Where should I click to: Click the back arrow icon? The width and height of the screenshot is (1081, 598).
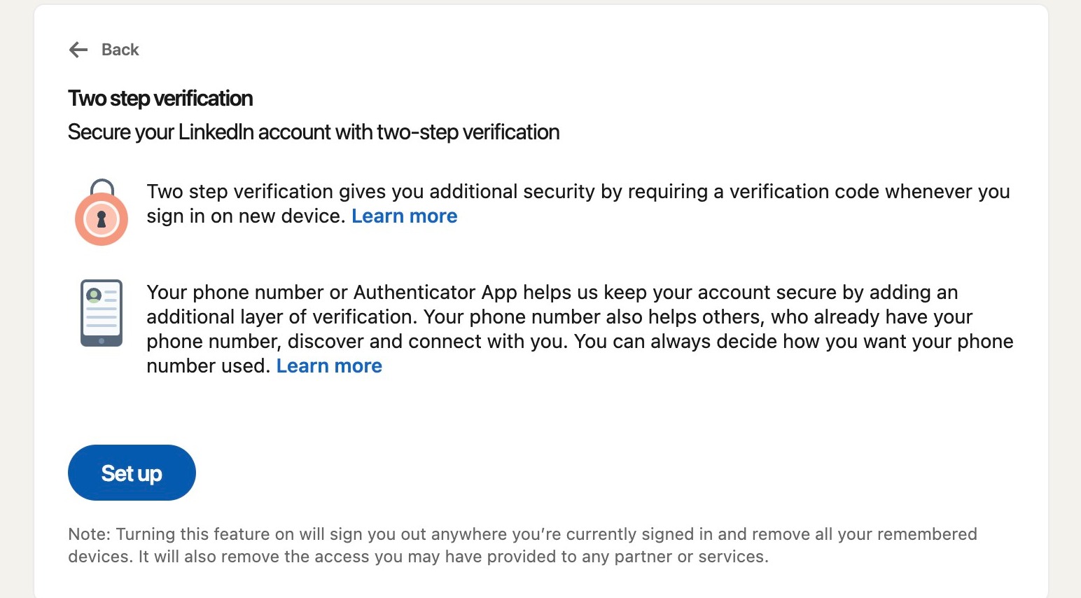click(x=78, y=50)
